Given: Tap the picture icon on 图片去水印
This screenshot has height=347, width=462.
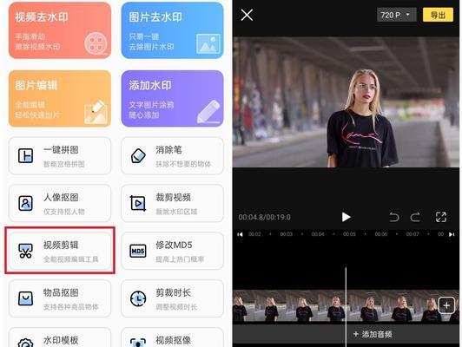Looking at the screenshot, I should [x=208, y=44].
